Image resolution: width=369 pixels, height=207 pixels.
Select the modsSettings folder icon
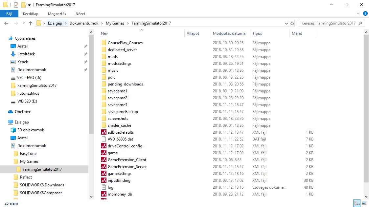(x=104, y=63)
